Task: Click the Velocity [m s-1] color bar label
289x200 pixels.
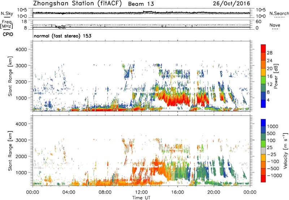Action: point(286,151)
